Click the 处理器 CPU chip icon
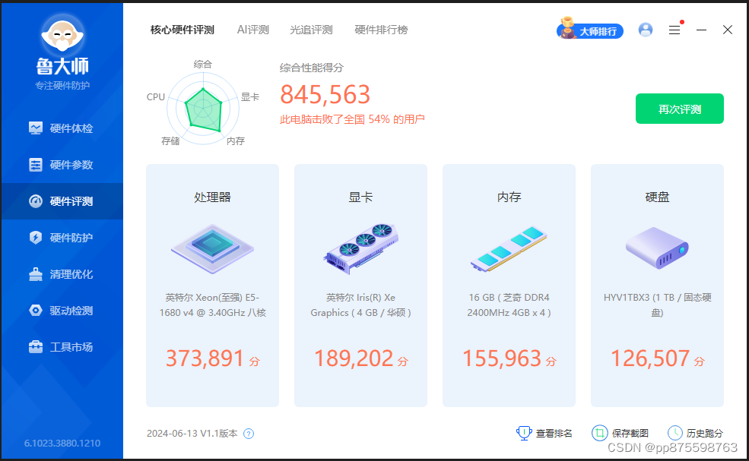 pyautogui.click(x=213, y=248)
